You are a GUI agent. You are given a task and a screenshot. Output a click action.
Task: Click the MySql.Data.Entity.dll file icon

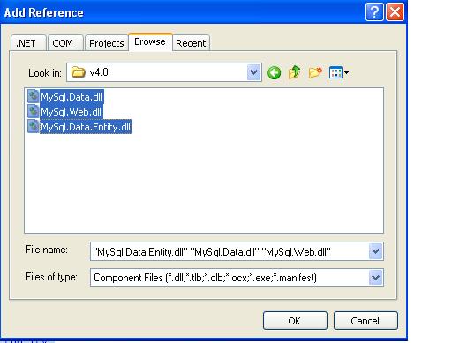pos(34,127)
